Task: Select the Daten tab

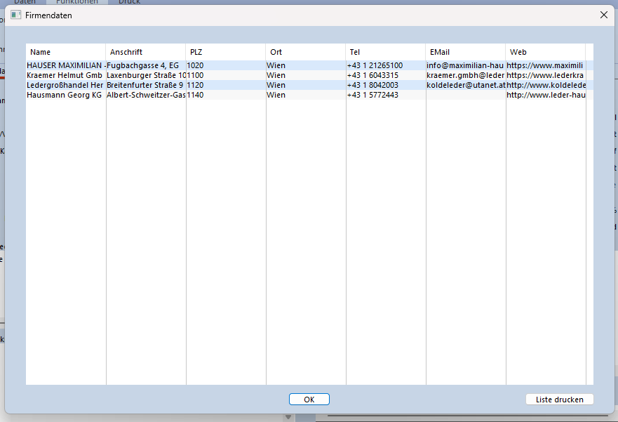Action: [25, 2]
